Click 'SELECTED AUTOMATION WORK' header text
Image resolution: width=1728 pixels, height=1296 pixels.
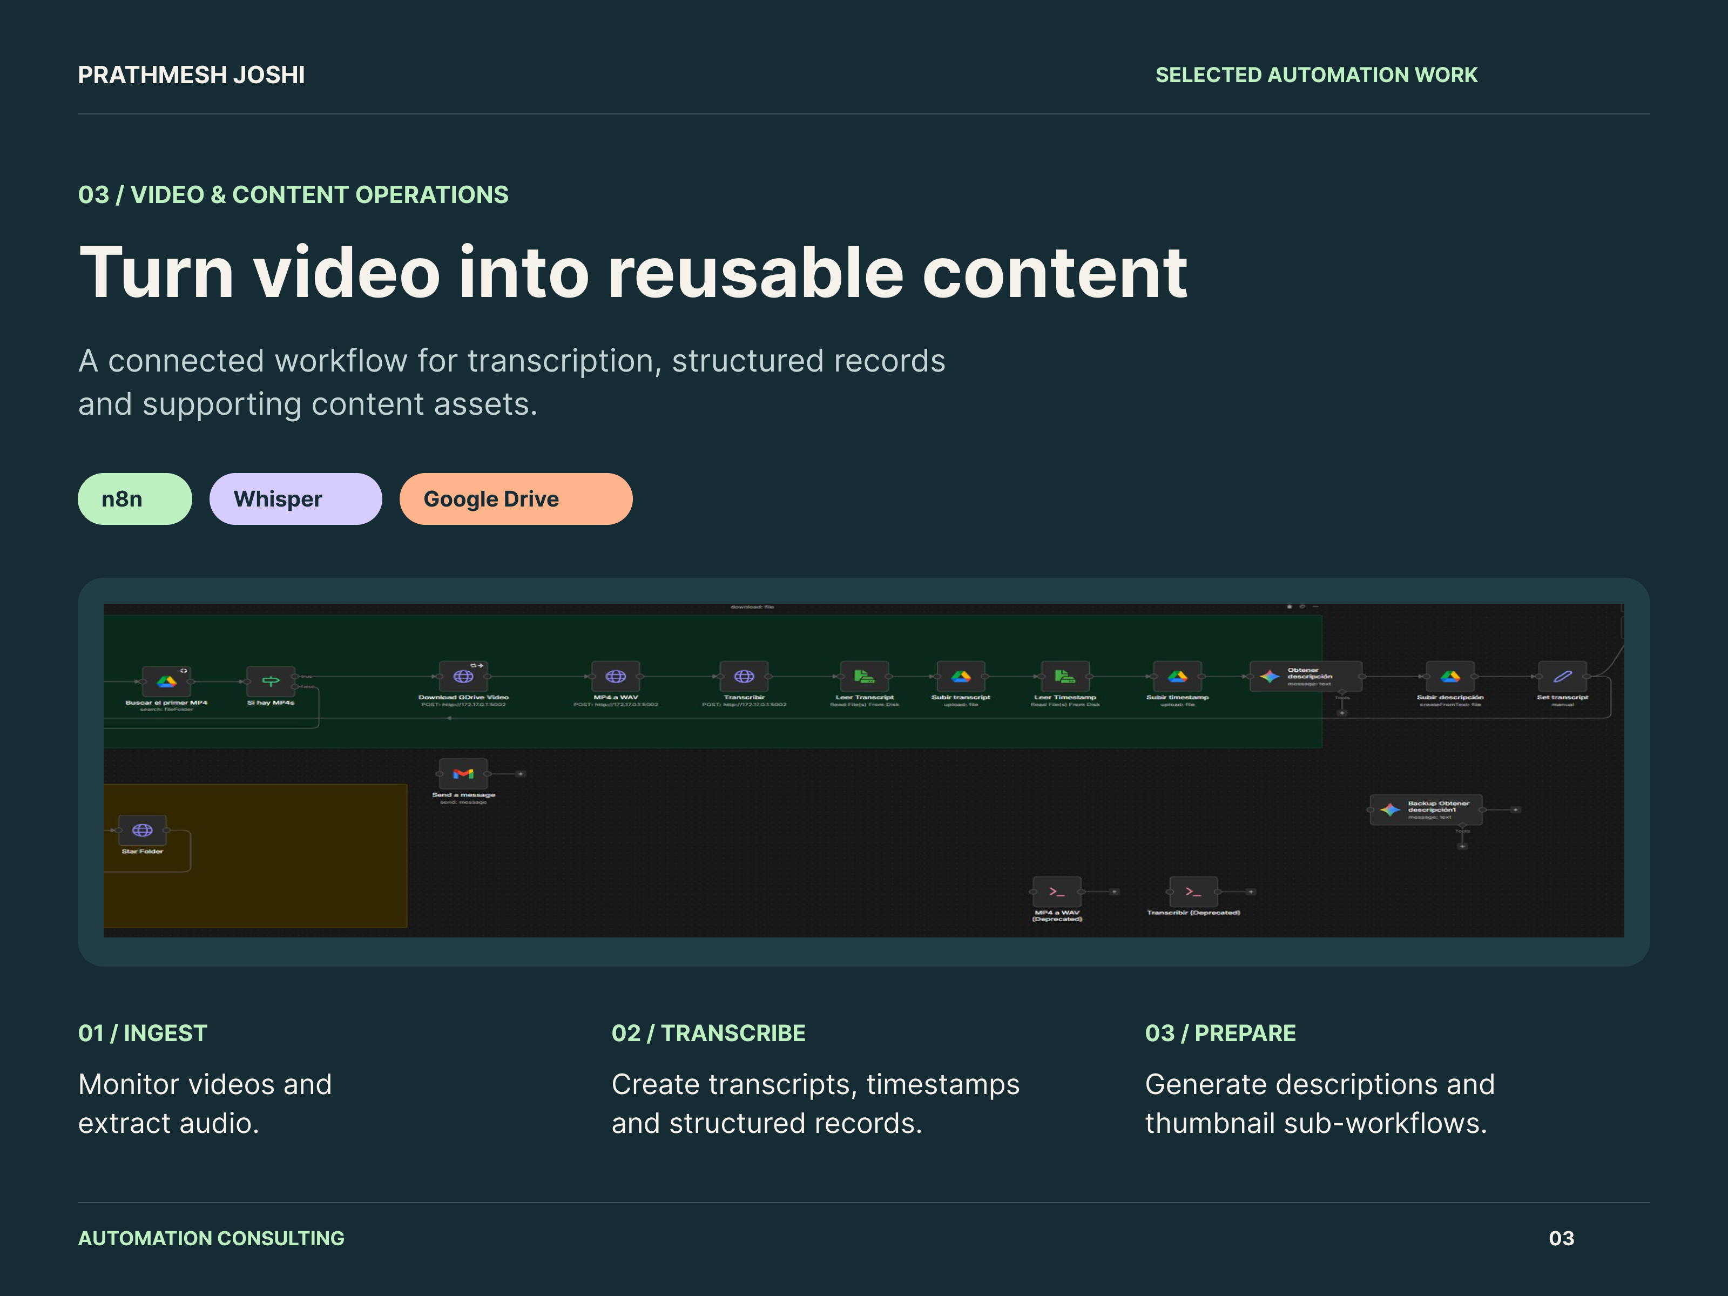(1317, 75)
